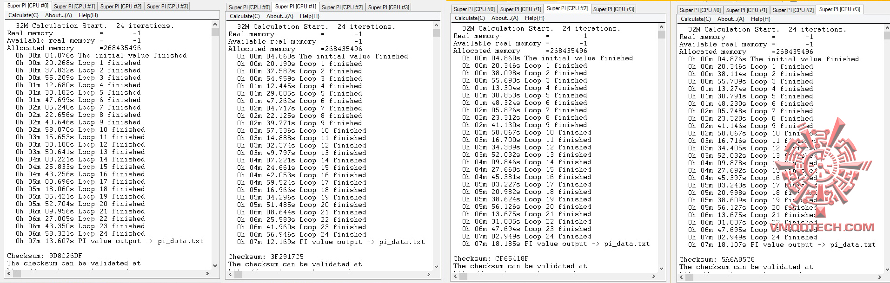Click the scroll-down arrow in the third window
This screenshot has width=890, height=283.
(661, 269)
